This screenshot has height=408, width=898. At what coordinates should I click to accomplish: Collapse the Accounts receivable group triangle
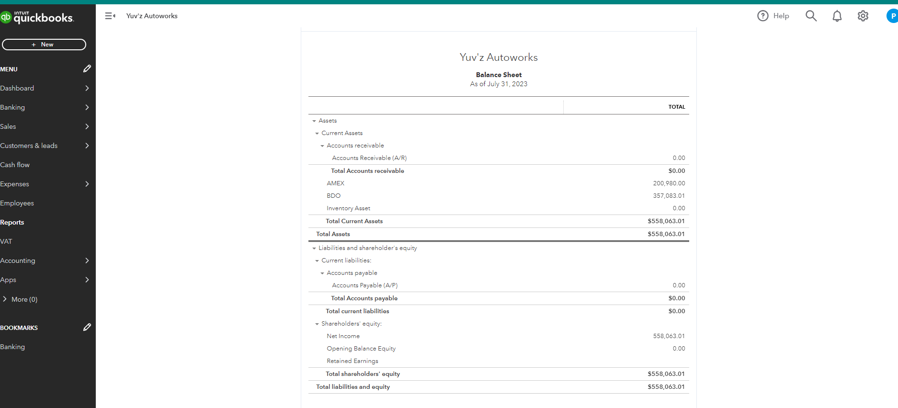point(322,146)
